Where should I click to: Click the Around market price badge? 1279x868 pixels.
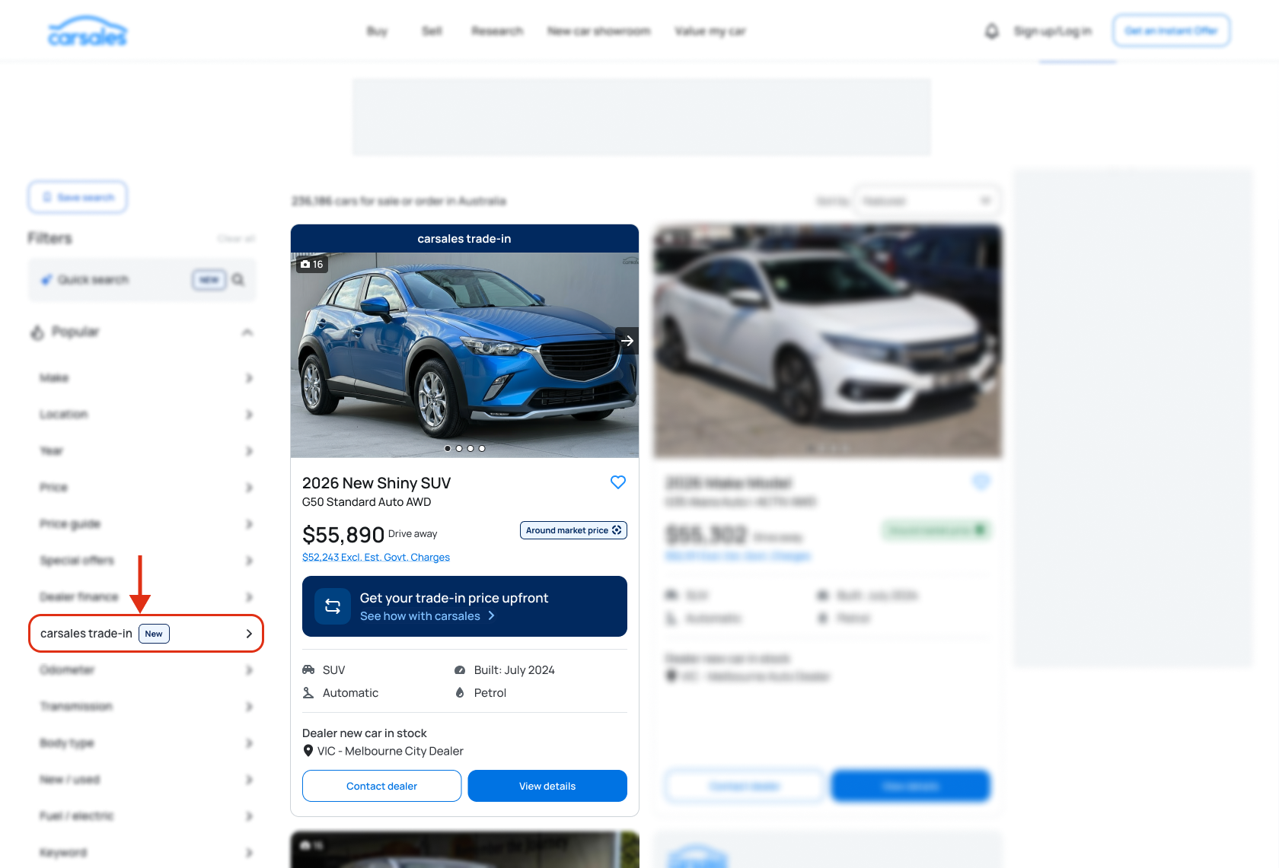tap(573, 530)
